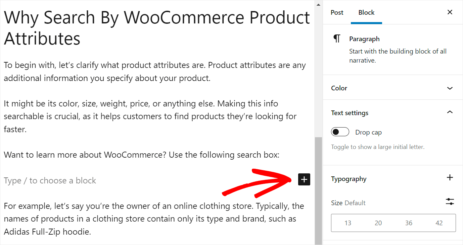Click the Paragraph block pilcrow icon
Screen dimensions: 463x245
click(337, 39)
